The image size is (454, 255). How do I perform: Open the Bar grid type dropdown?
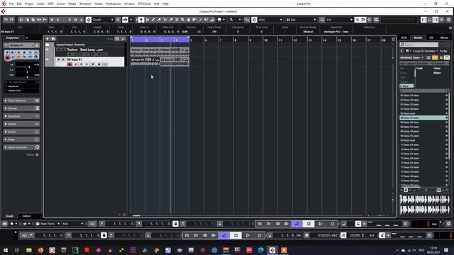coord(301,20)
